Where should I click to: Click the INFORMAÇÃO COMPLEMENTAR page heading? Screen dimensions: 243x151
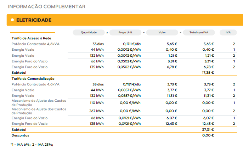(x=46, y=6)
